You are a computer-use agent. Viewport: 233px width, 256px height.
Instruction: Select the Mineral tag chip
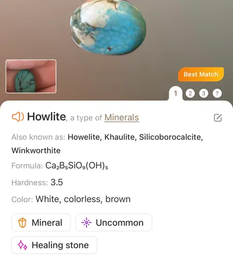(x=41, y=222)
